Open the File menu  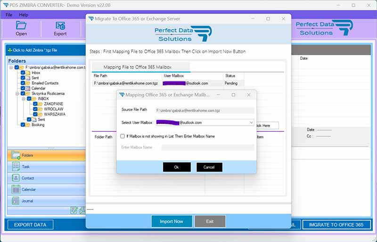pyautogui.click(x=9, y=15)
